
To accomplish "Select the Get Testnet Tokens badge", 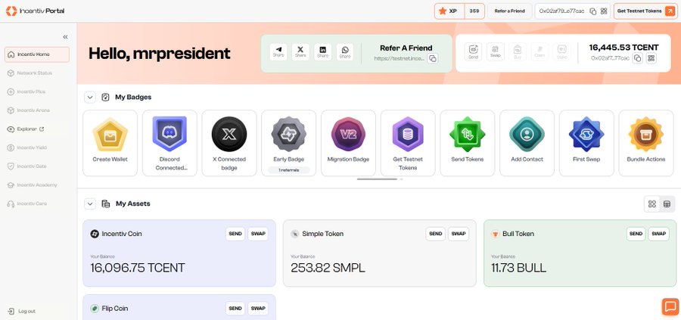I will [x=408, y=143].
